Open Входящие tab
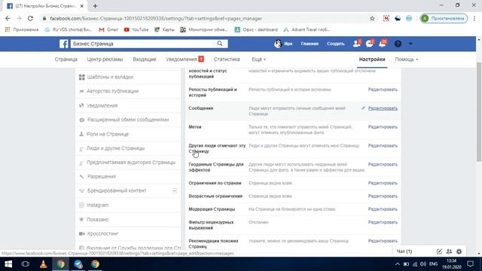This screenshot has height=271, width=482. (144, 59)
